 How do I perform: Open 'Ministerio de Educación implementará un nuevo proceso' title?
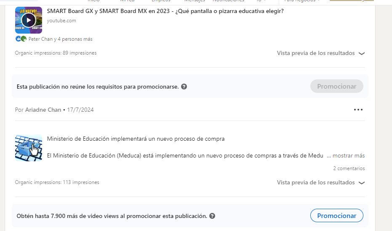[136, 139]
